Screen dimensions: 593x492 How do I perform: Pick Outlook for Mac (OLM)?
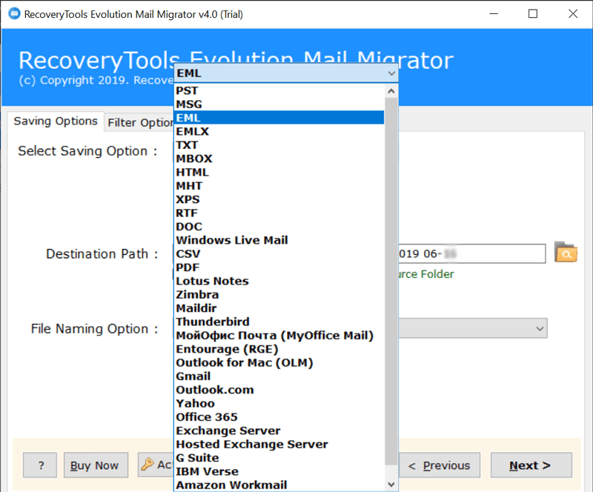coord(279,362)
